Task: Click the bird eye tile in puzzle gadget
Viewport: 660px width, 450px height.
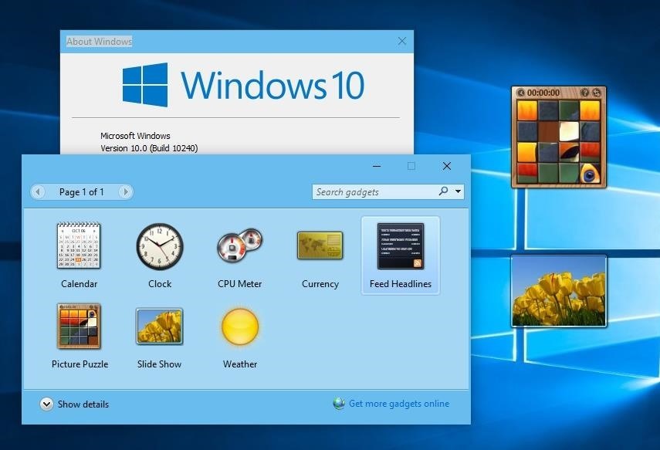Action: (590, 174)
